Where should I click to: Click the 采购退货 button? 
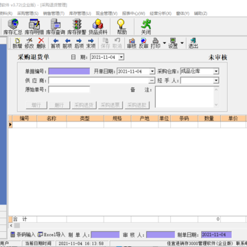[x=84, y=105]
